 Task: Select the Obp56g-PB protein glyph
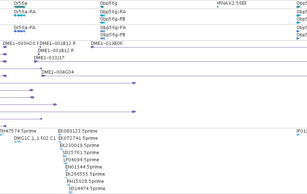click(x=102, y=38)
